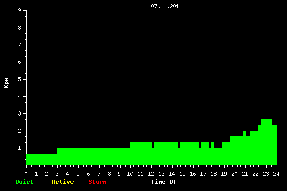This screenshot has width=287, height=191.
Task: Click hour 10 on the time axis
Action: pos(130,174)
